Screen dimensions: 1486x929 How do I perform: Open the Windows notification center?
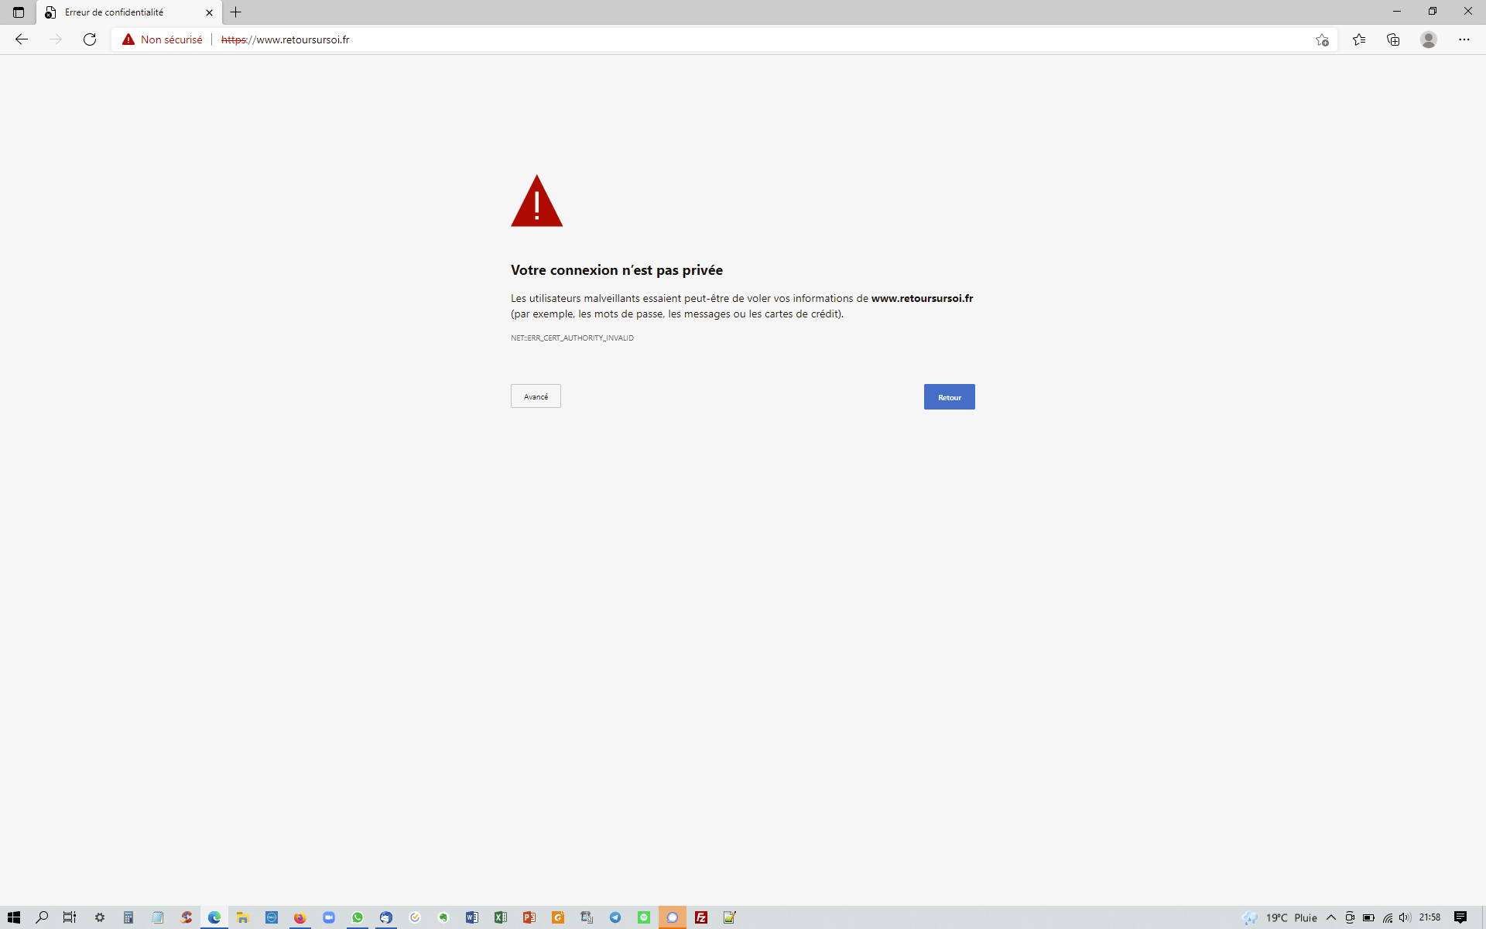coord(1460,917)
